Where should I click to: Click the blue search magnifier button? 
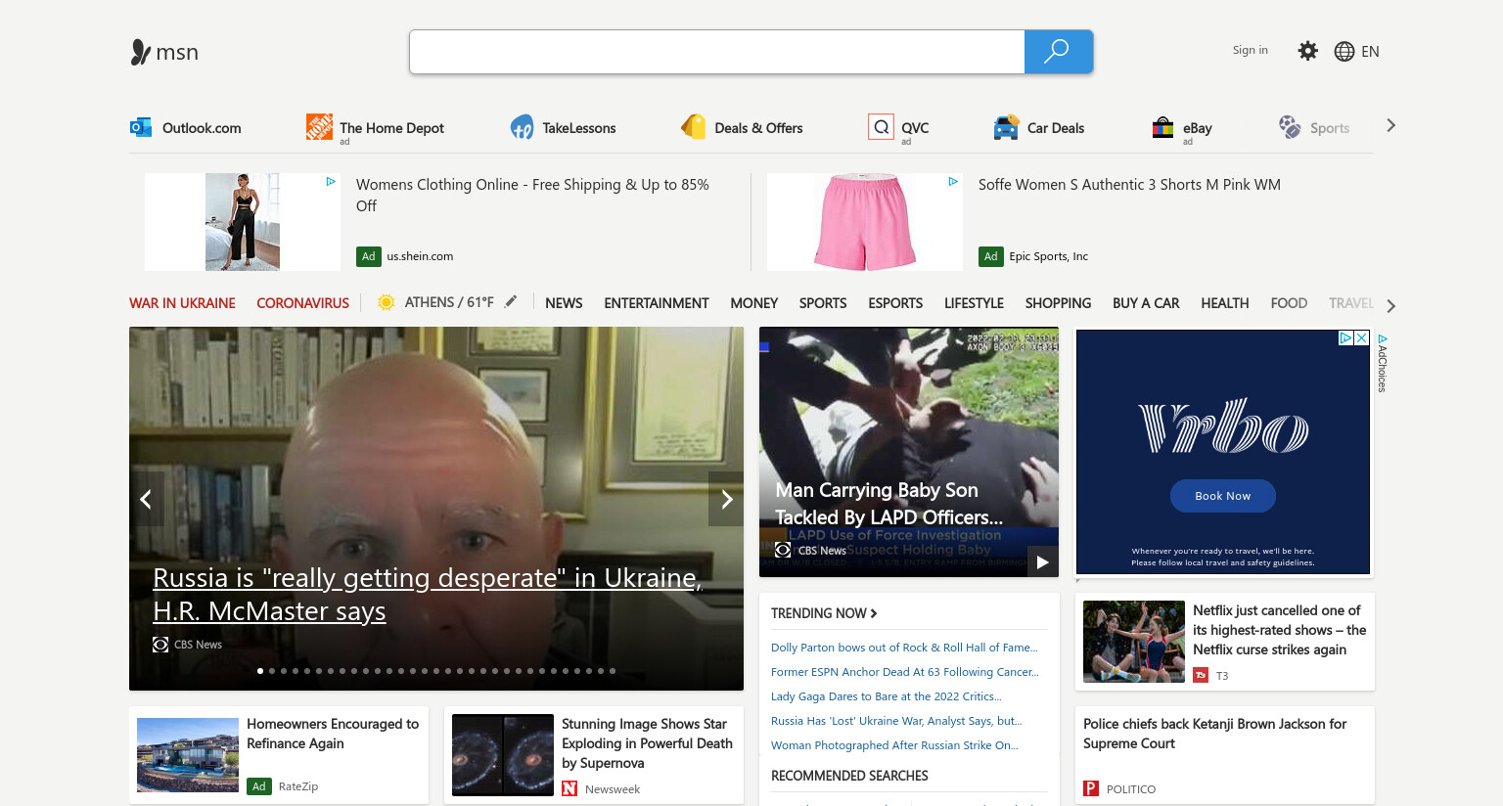click(1058, 52)
